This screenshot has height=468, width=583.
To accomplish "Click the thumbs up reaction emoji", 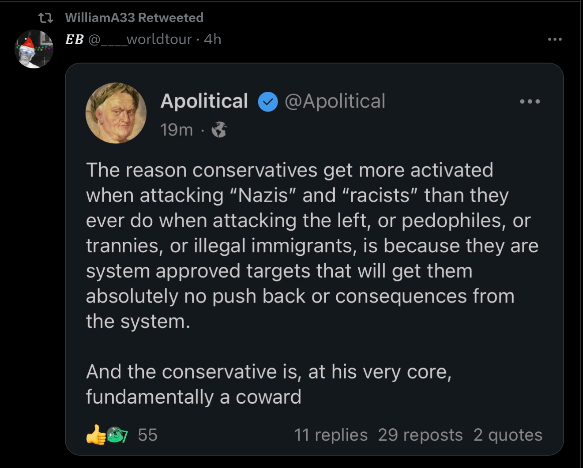I will [96, 435].
